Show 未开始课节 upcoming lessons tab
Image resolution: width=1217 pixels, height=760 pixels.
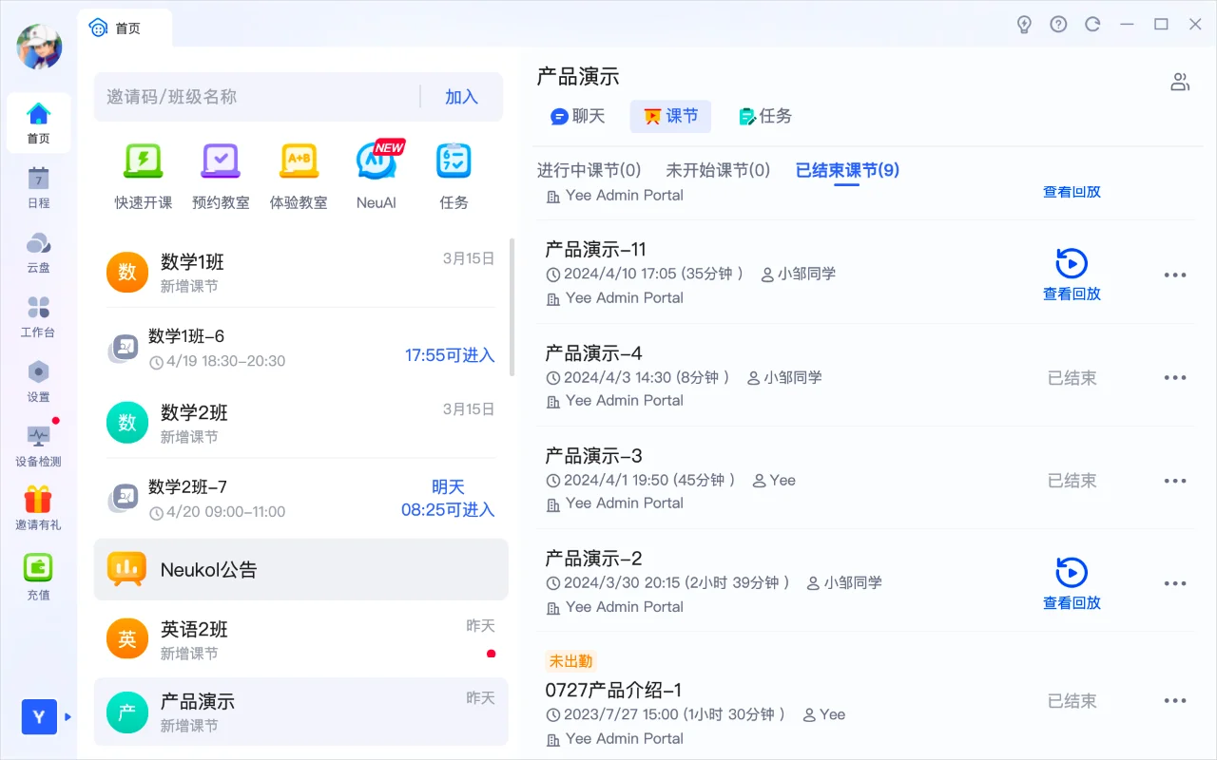pos(719,170)
